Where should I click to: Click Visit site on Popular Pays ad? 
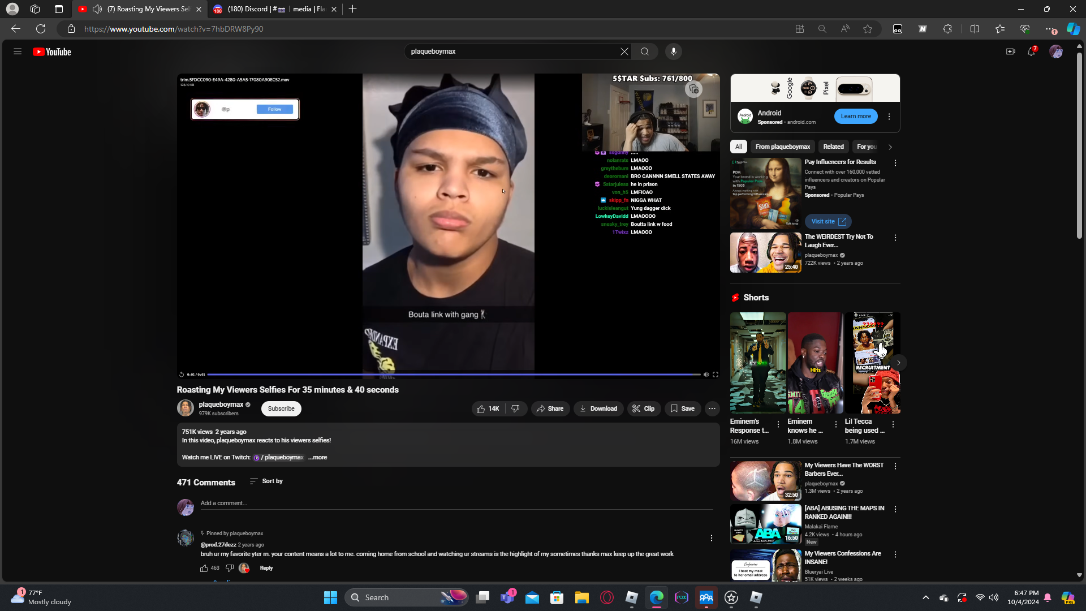coord(828,221)
